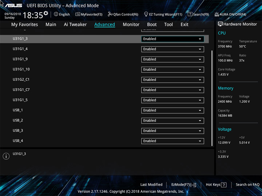Image resolution: width=262 pixels, height=196 pixels.
Task: Click the Memory frequency 2400 MHz value
Action: point(225,102)
